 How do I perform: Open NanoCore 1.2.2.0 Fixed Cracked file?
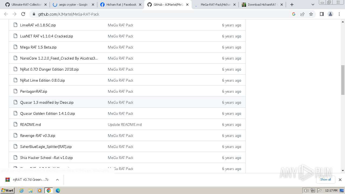click(59, 58)
